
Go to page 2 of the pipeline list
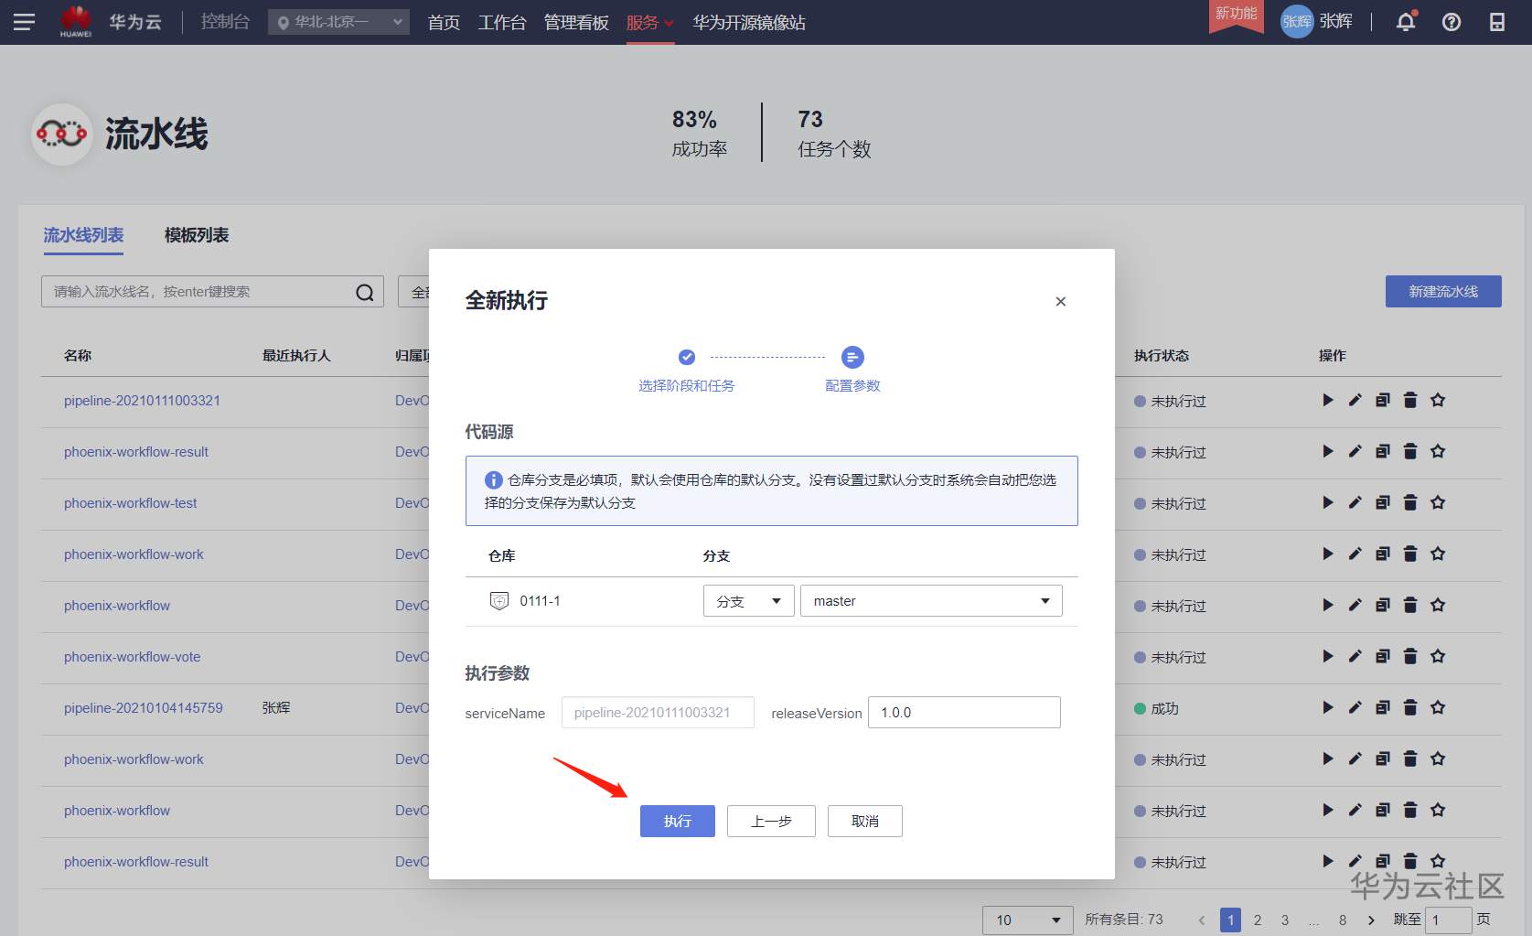[1258, 920]
